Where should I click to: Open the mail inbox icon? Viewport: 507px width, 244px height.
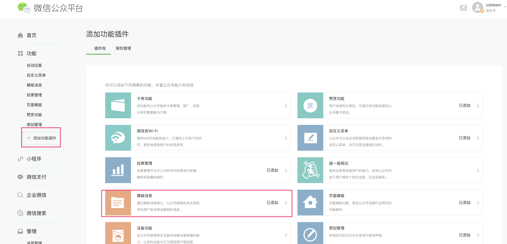click(463, 8)
